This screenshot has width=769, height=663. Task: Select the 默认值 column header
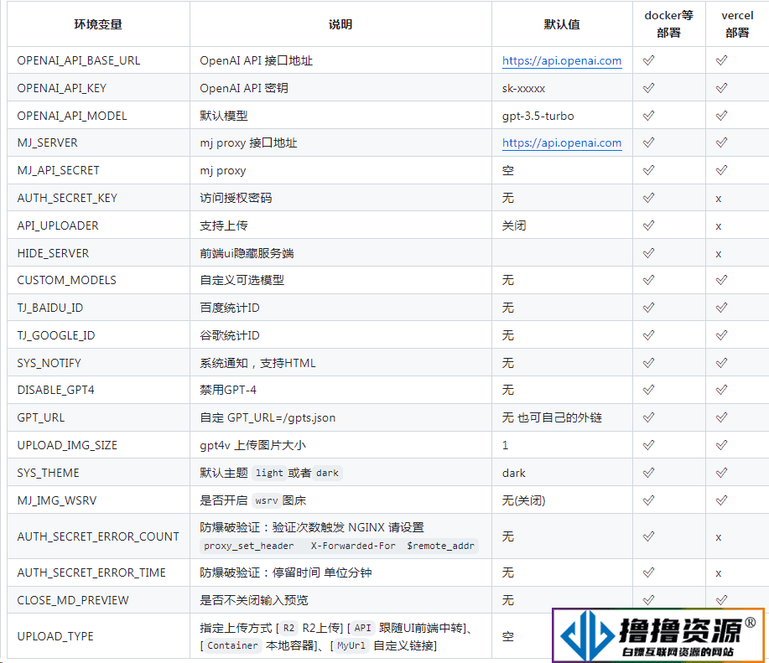(x=562, y=24)
